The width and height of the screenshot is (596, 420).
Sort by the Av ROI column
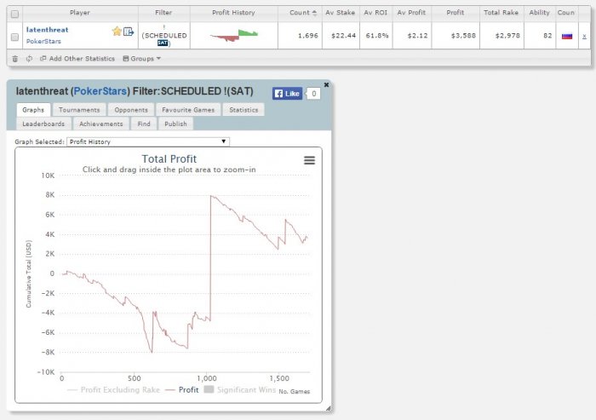375,13
